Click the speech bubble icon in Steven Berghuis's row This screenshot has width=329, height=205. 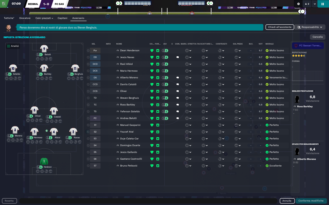tap(178, 98)
